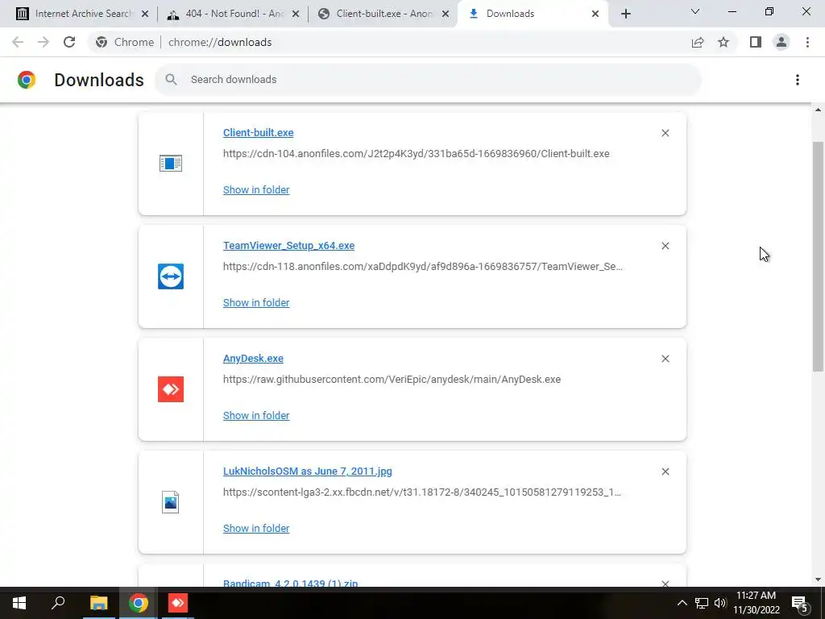Open the TeamViewer_Setup_x64.exe link

tap(289, 245)
